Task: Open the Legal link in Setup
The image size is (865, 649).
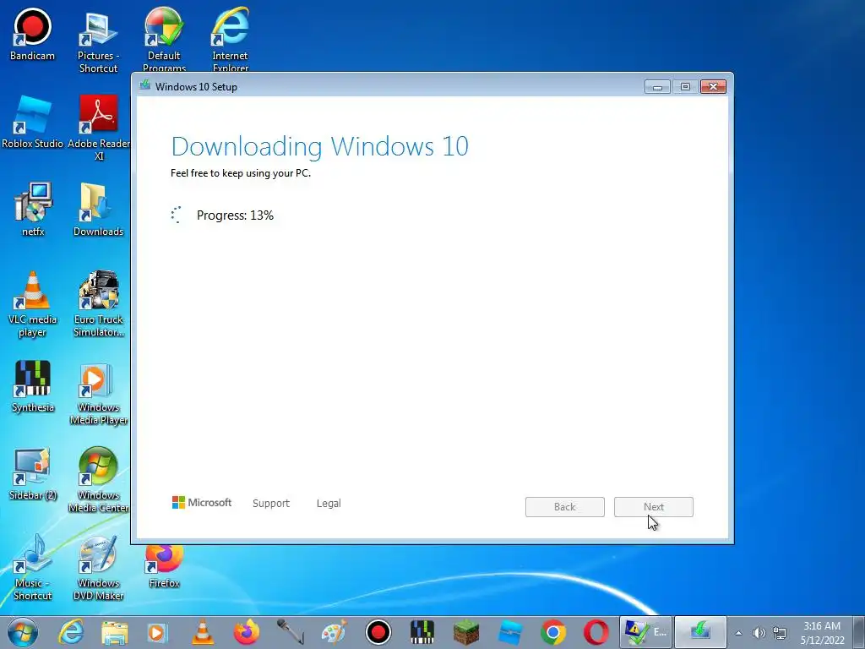Action: pos(329,504)
